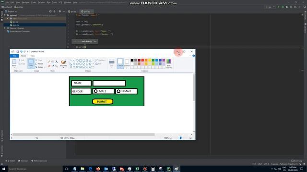Select Colour 1 box in Paint
Viewport: 307px width, 172px height.
click(x=120, y=64)
